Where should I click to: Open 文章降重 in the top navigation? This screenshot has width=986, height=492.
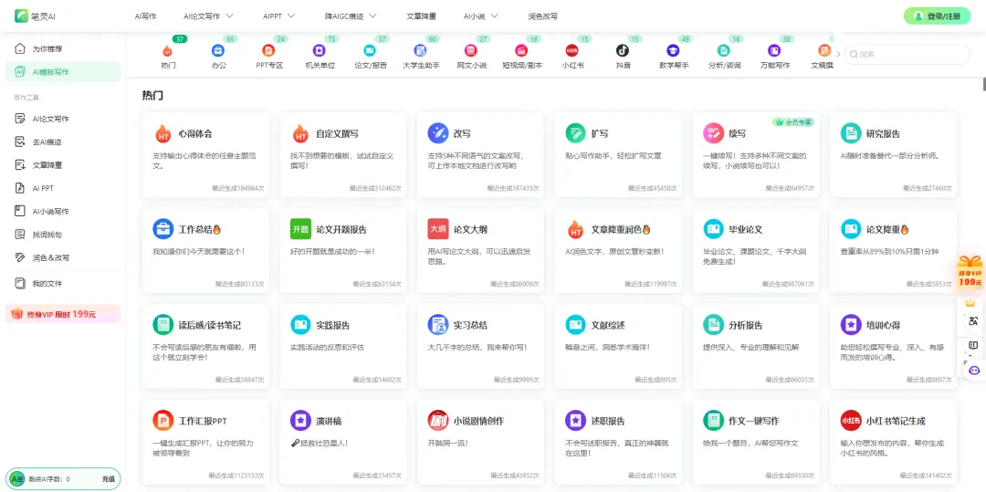tap(421, 16)
